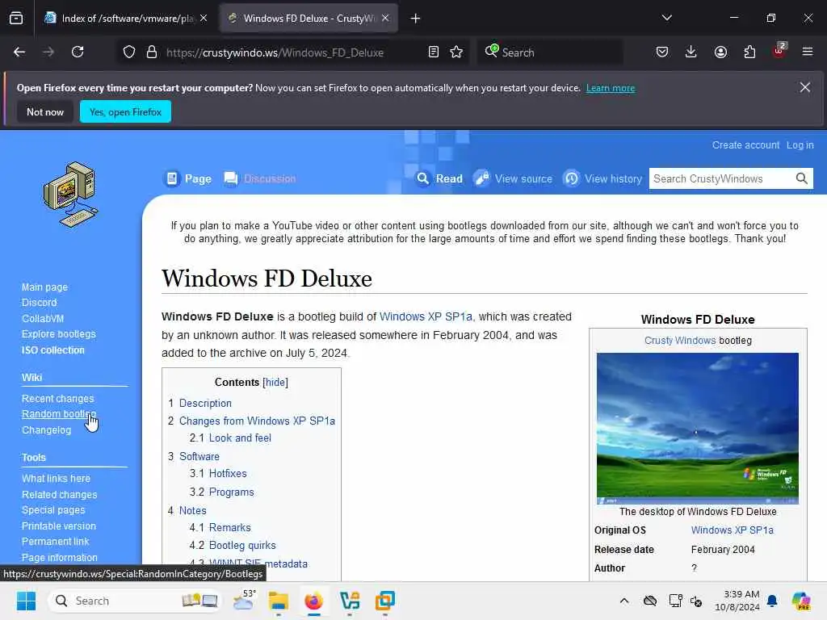
Task: Follow the Learn more link
Action: pyautogui.click(x=611, y=88)
